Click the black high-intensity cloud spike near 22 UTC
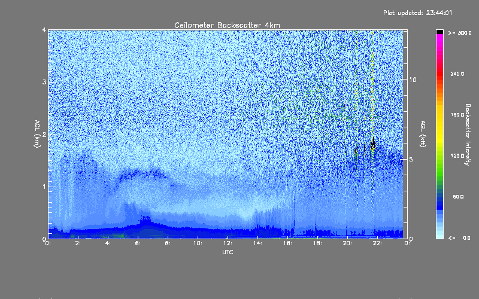479x299 pixels. click(372, 144)
